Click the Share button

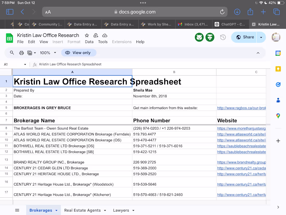pyautogui.click(x=244, y=37)
